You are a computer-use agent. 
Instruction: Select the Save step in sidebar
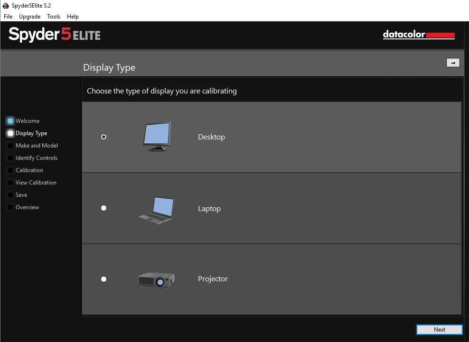pos(21,195)
